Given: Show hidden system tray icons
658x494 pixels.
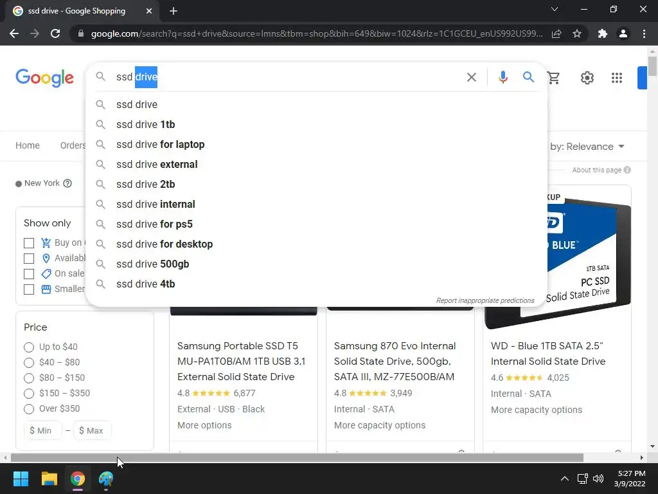Looking at the screenshot, I should tap(565, 479).
